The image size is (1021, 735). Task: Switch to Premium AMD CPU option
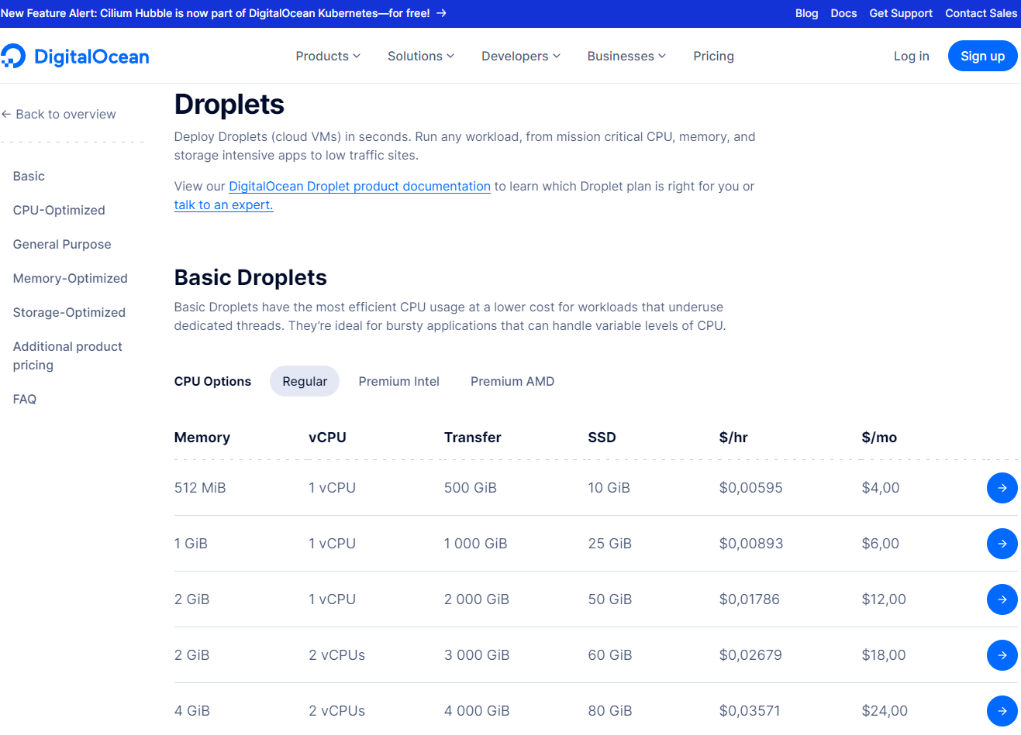coord(512,381)
